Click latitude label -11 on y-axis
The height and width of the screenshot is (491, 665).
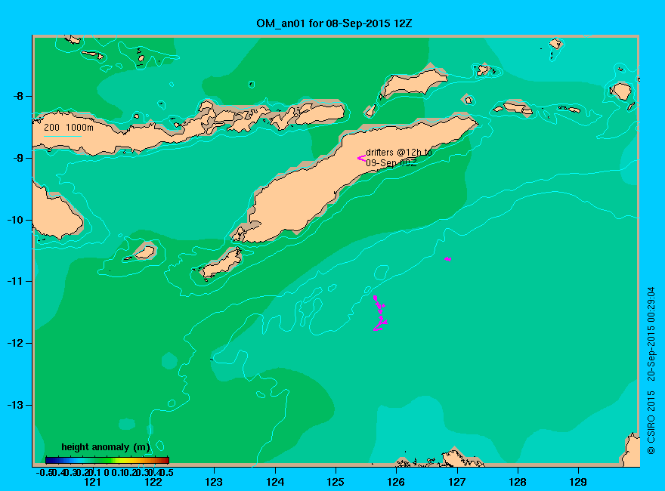point(15,281)
